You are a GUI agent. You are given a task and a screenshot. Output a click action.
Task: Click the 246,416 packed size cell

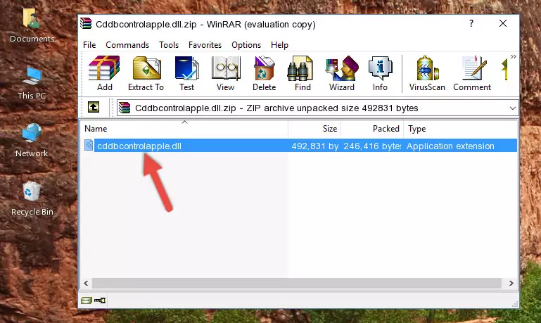372,146
